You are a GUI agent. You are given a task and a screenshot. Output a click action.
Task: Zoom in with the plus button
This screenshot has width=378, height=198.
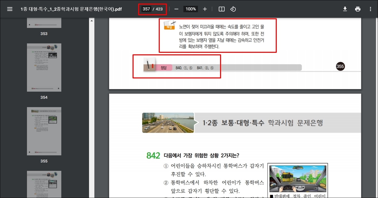[205, 9]
